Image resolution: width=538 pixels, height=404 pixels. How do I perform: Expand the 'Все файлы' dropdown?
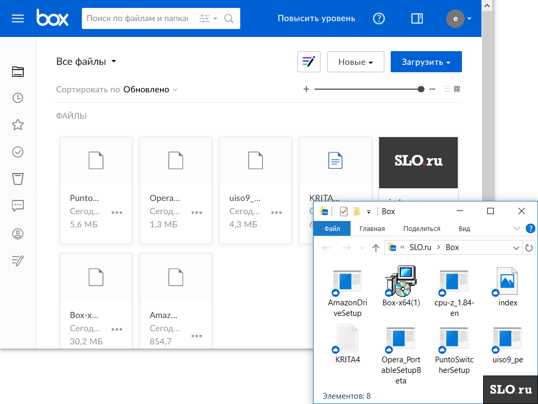click(x=86, y=62)
